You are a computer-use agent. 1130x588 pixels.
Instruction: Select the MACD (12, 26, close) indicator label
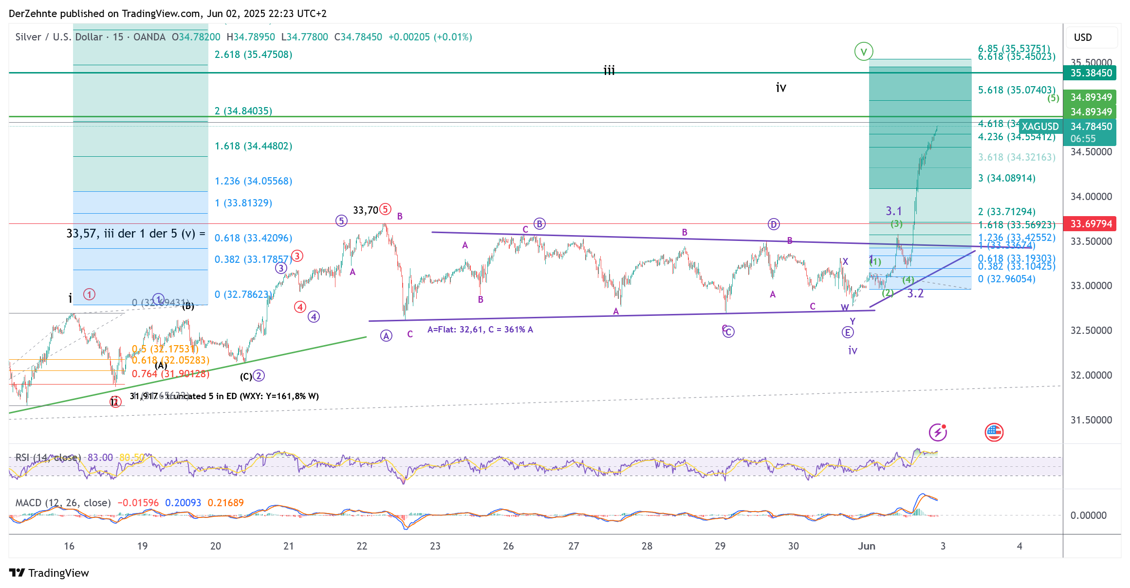[63, 503]
